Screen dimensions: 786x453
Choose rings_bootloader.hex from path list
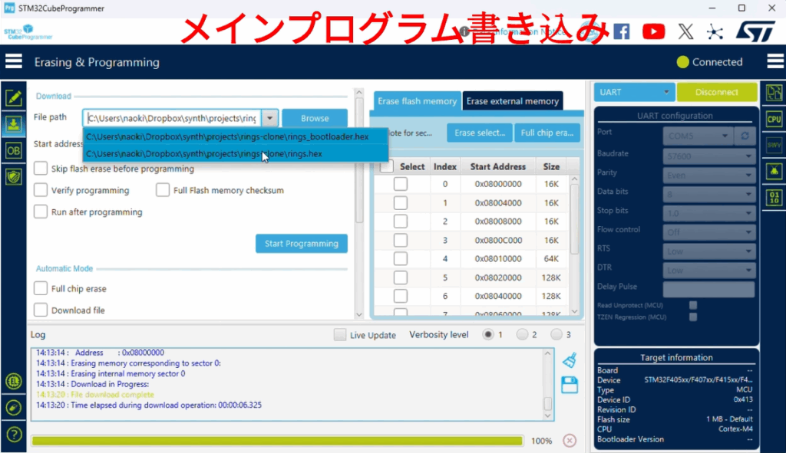click(x=236, y=136)
